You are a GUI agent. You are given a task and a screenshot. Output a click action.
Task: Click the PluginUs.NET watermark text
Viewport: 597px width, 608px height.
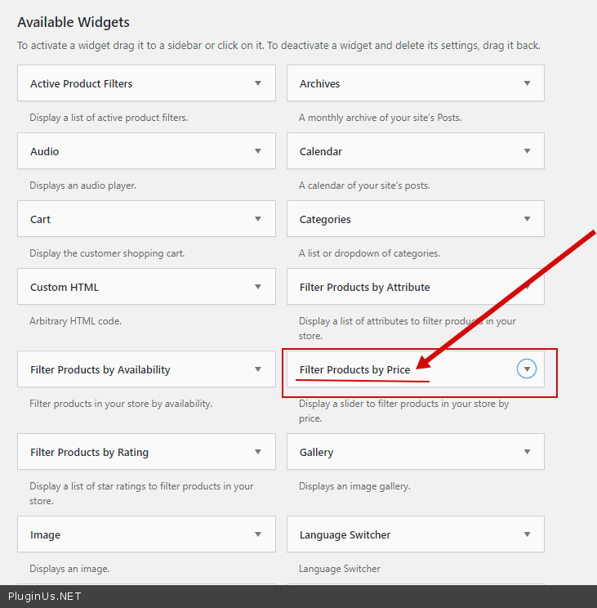pyautogui.click(x=45, y=597)
